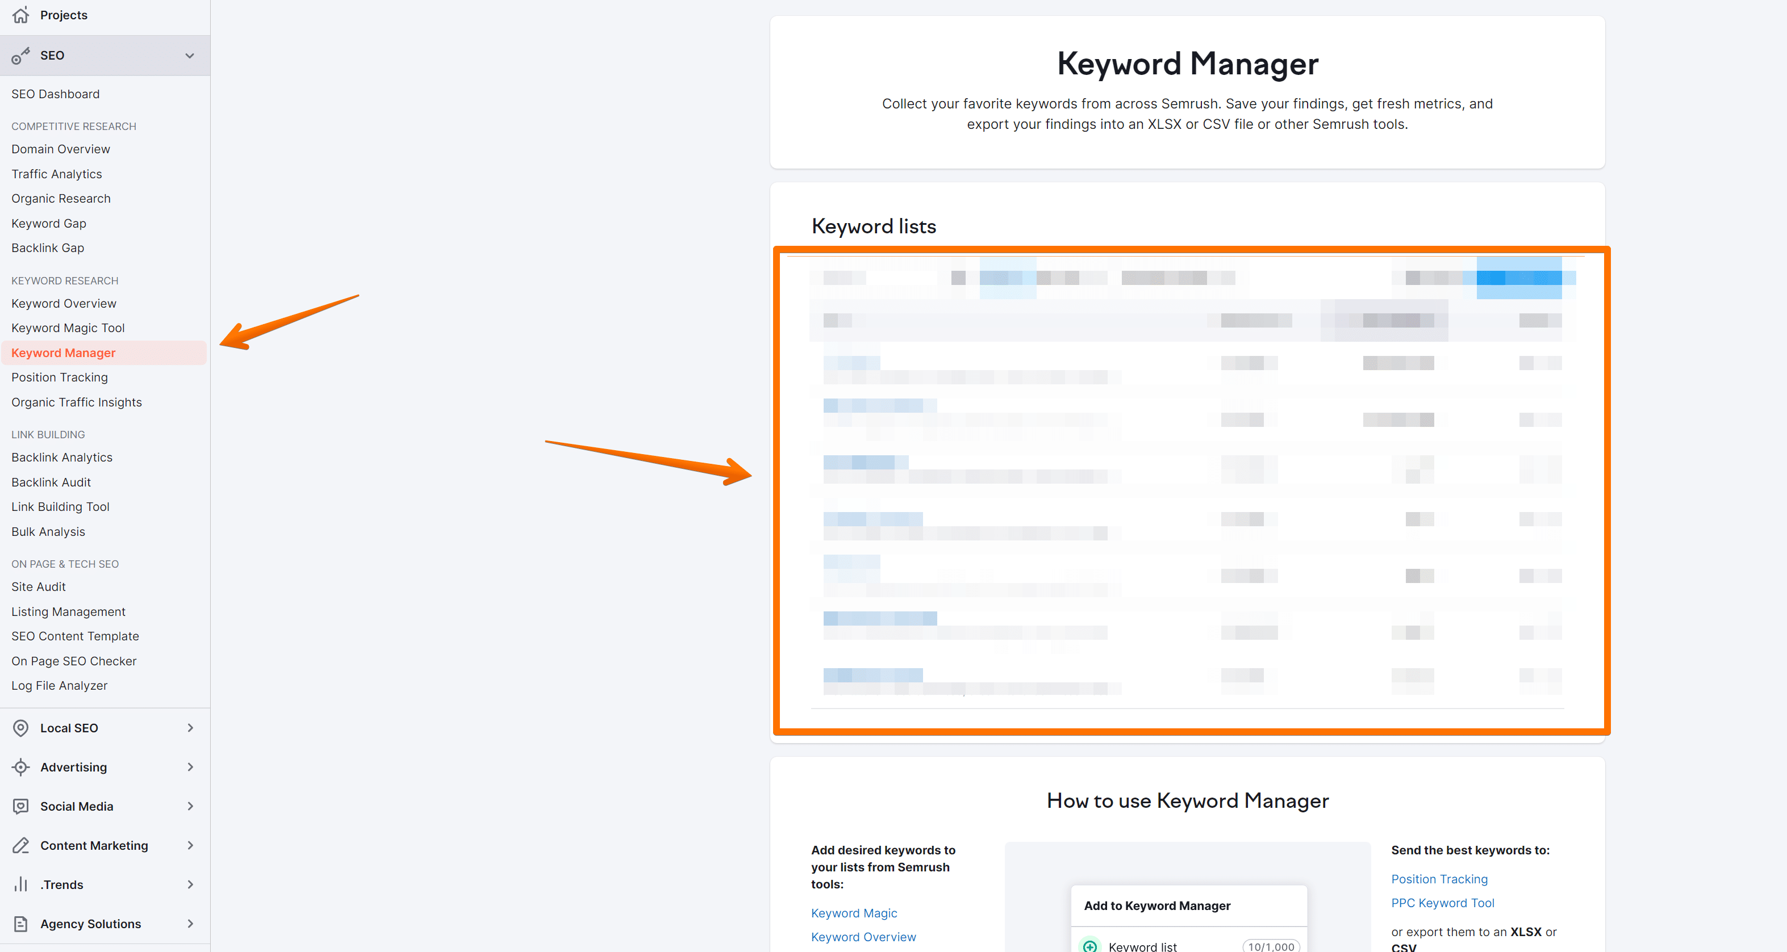Image resolution: width=1787 pixels, height=952 pixels.
Task: Expand the Agency Solutions chevron
Action: (190, 924)
